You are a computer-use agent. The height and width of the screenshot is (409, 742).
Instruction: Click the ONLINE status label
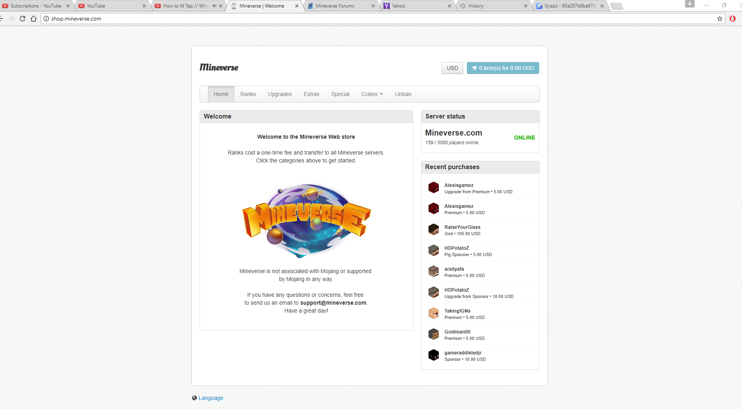pos(524,138)
